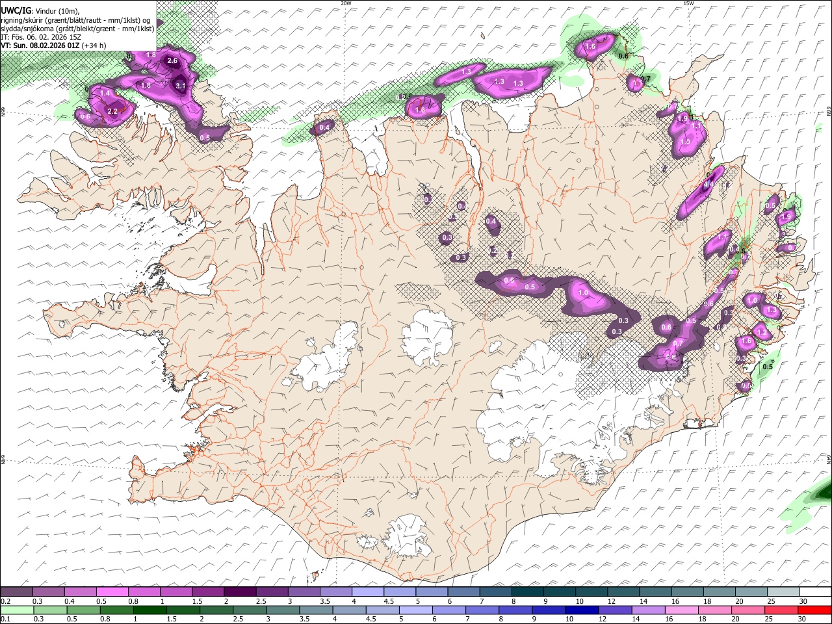Click the '3.1' precipitation value on the map
Image resolution: width=832 pixels, height=624 pixels.
point(181,86)
